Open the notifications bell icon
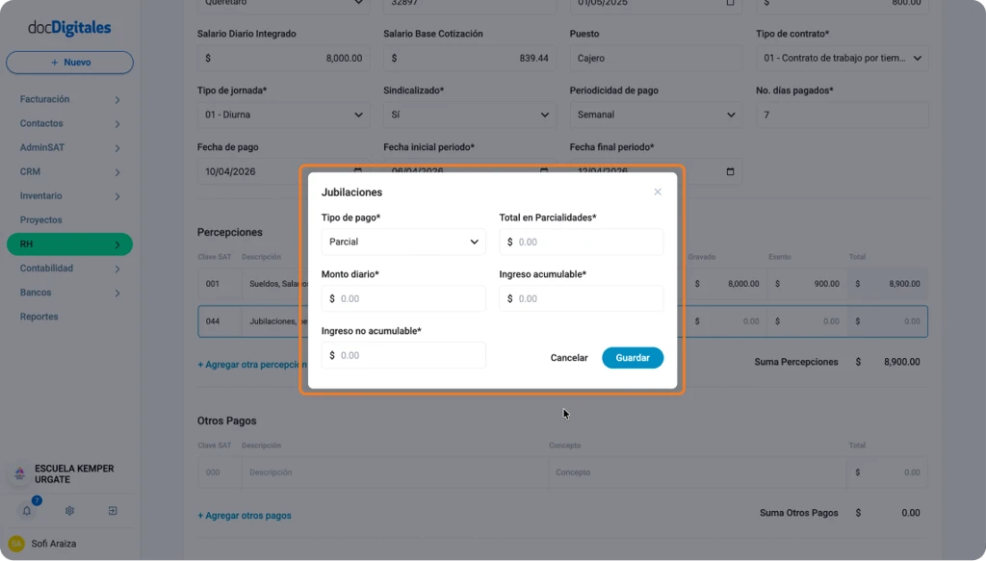This screenshot has height=561, width=986. (x=26, y=511)
